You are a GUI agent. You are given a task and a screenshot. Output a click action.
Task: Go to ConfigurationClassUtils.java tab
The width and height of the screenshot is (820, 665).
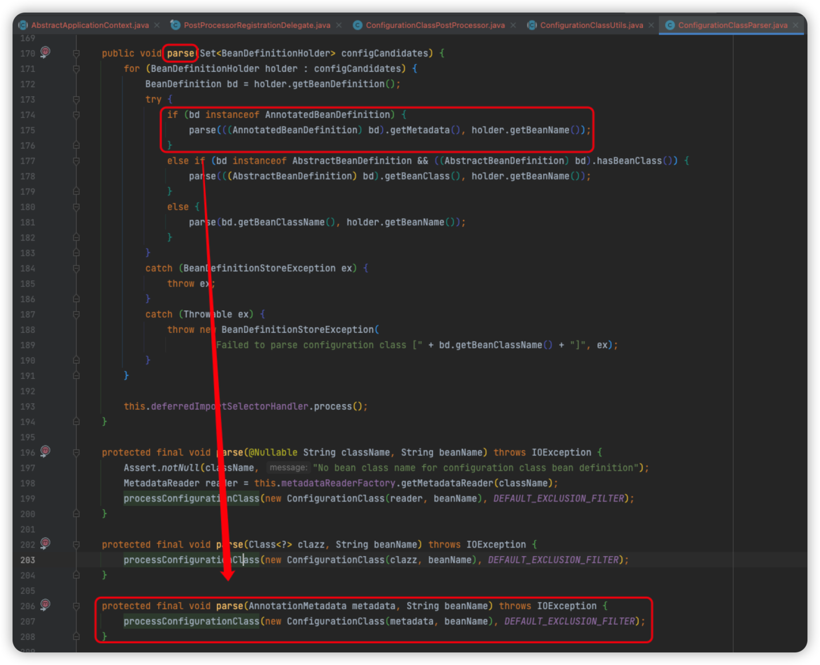(x=592, y=25)
